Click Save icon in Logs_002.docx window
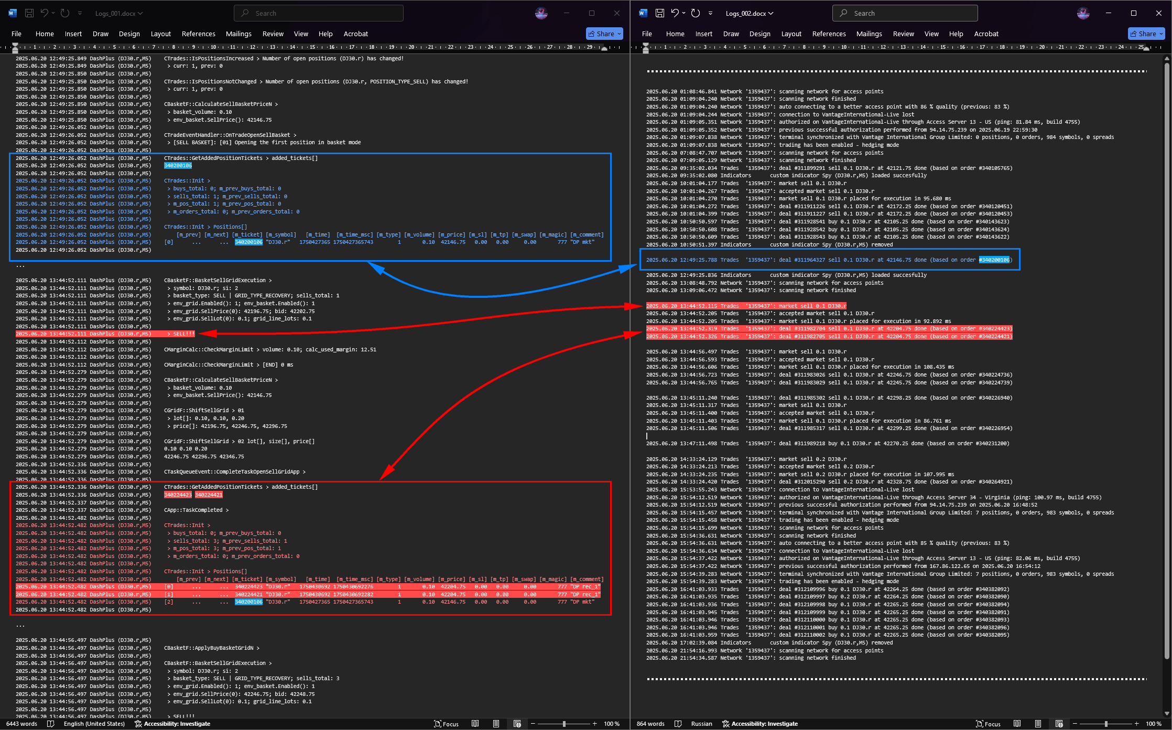This screenshot has height=730, width=1172. [660, 13]
